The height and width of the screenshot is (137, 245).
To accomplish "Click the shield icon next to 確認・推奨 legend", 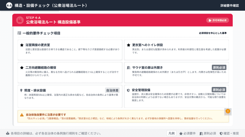I will [221, 133].
